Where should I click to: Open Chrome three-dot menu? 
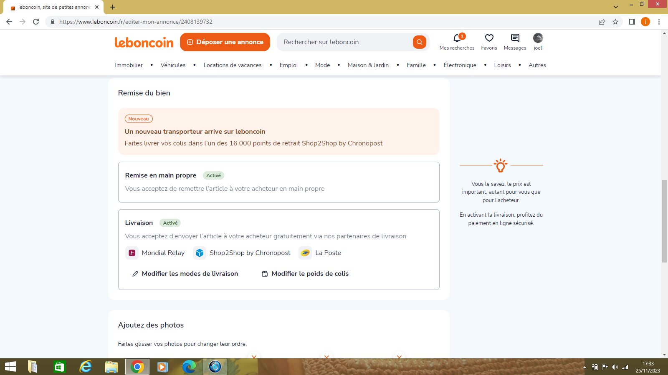click(x=659, y=22)
